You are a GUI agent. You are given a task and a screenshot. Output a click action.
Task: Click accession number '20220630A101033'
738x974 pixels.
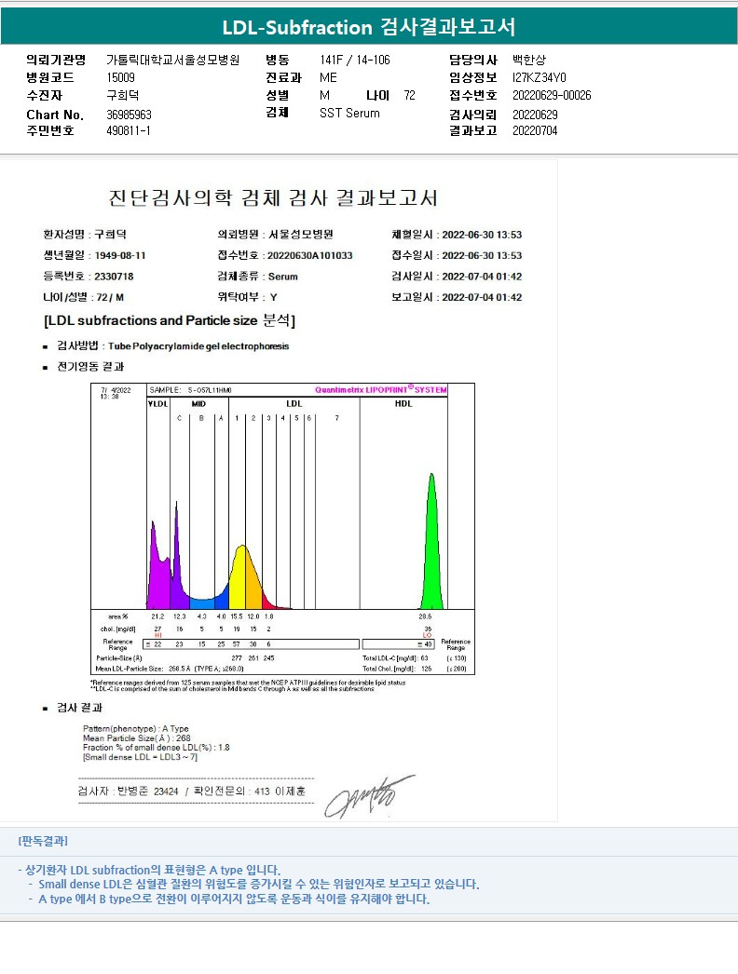tap(309, 256)
